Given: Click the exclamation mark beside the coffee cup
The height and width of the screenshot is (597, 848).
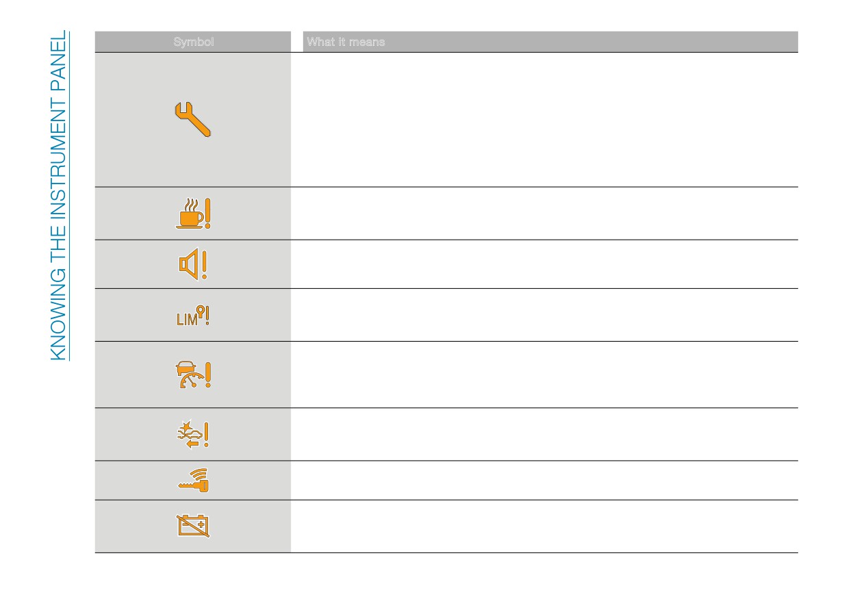Looking at the screenshot, I should (207, 212).
